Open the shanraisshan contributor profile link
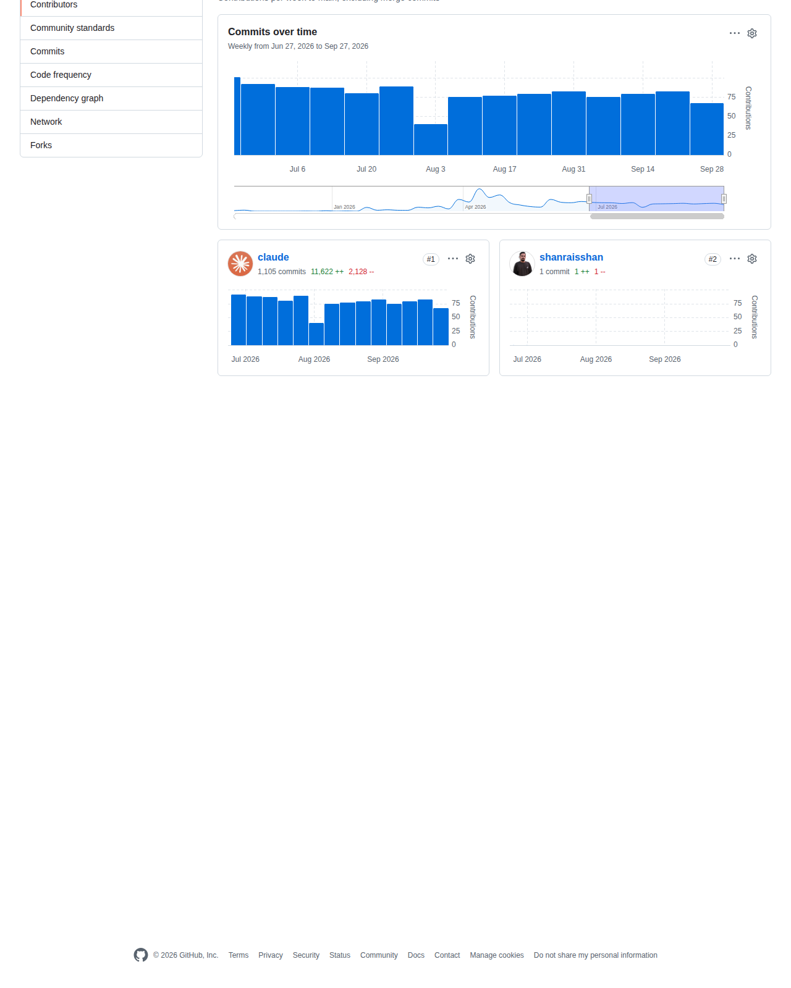791x988 pixels. click(x=571, y=257)
